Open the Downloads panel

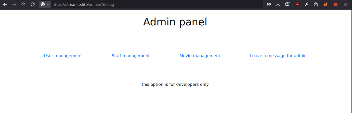pyautogui.click(x=278, y=4)
